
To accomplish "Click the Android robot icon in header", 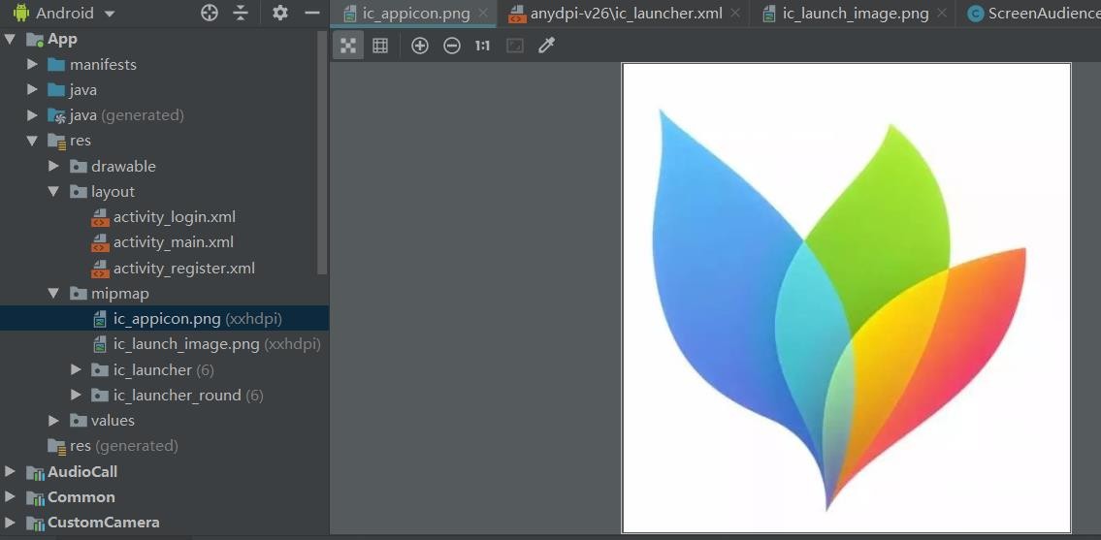I will coord(21,13).
